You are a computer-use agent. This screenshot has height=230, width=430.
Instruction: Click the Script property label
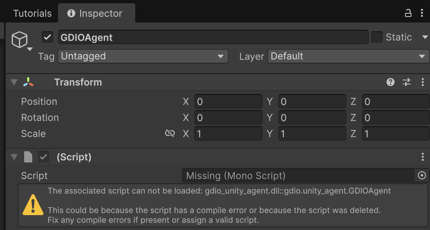pyautogui.click(x=34, y=176)
